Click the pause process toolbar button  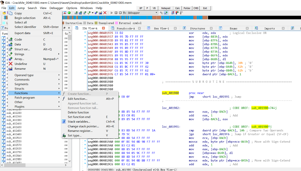(x=116, y=13)
